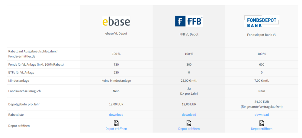Open the PDF icon under ebase

point(116,123)
